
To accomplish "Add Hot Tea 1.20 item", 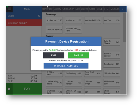I will point(112,20).
